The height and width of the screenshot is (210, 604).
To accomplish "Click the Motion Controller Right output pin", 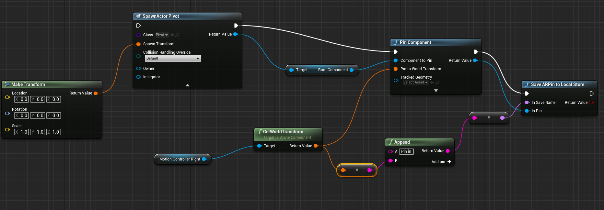I will click(x=204, y=159).
